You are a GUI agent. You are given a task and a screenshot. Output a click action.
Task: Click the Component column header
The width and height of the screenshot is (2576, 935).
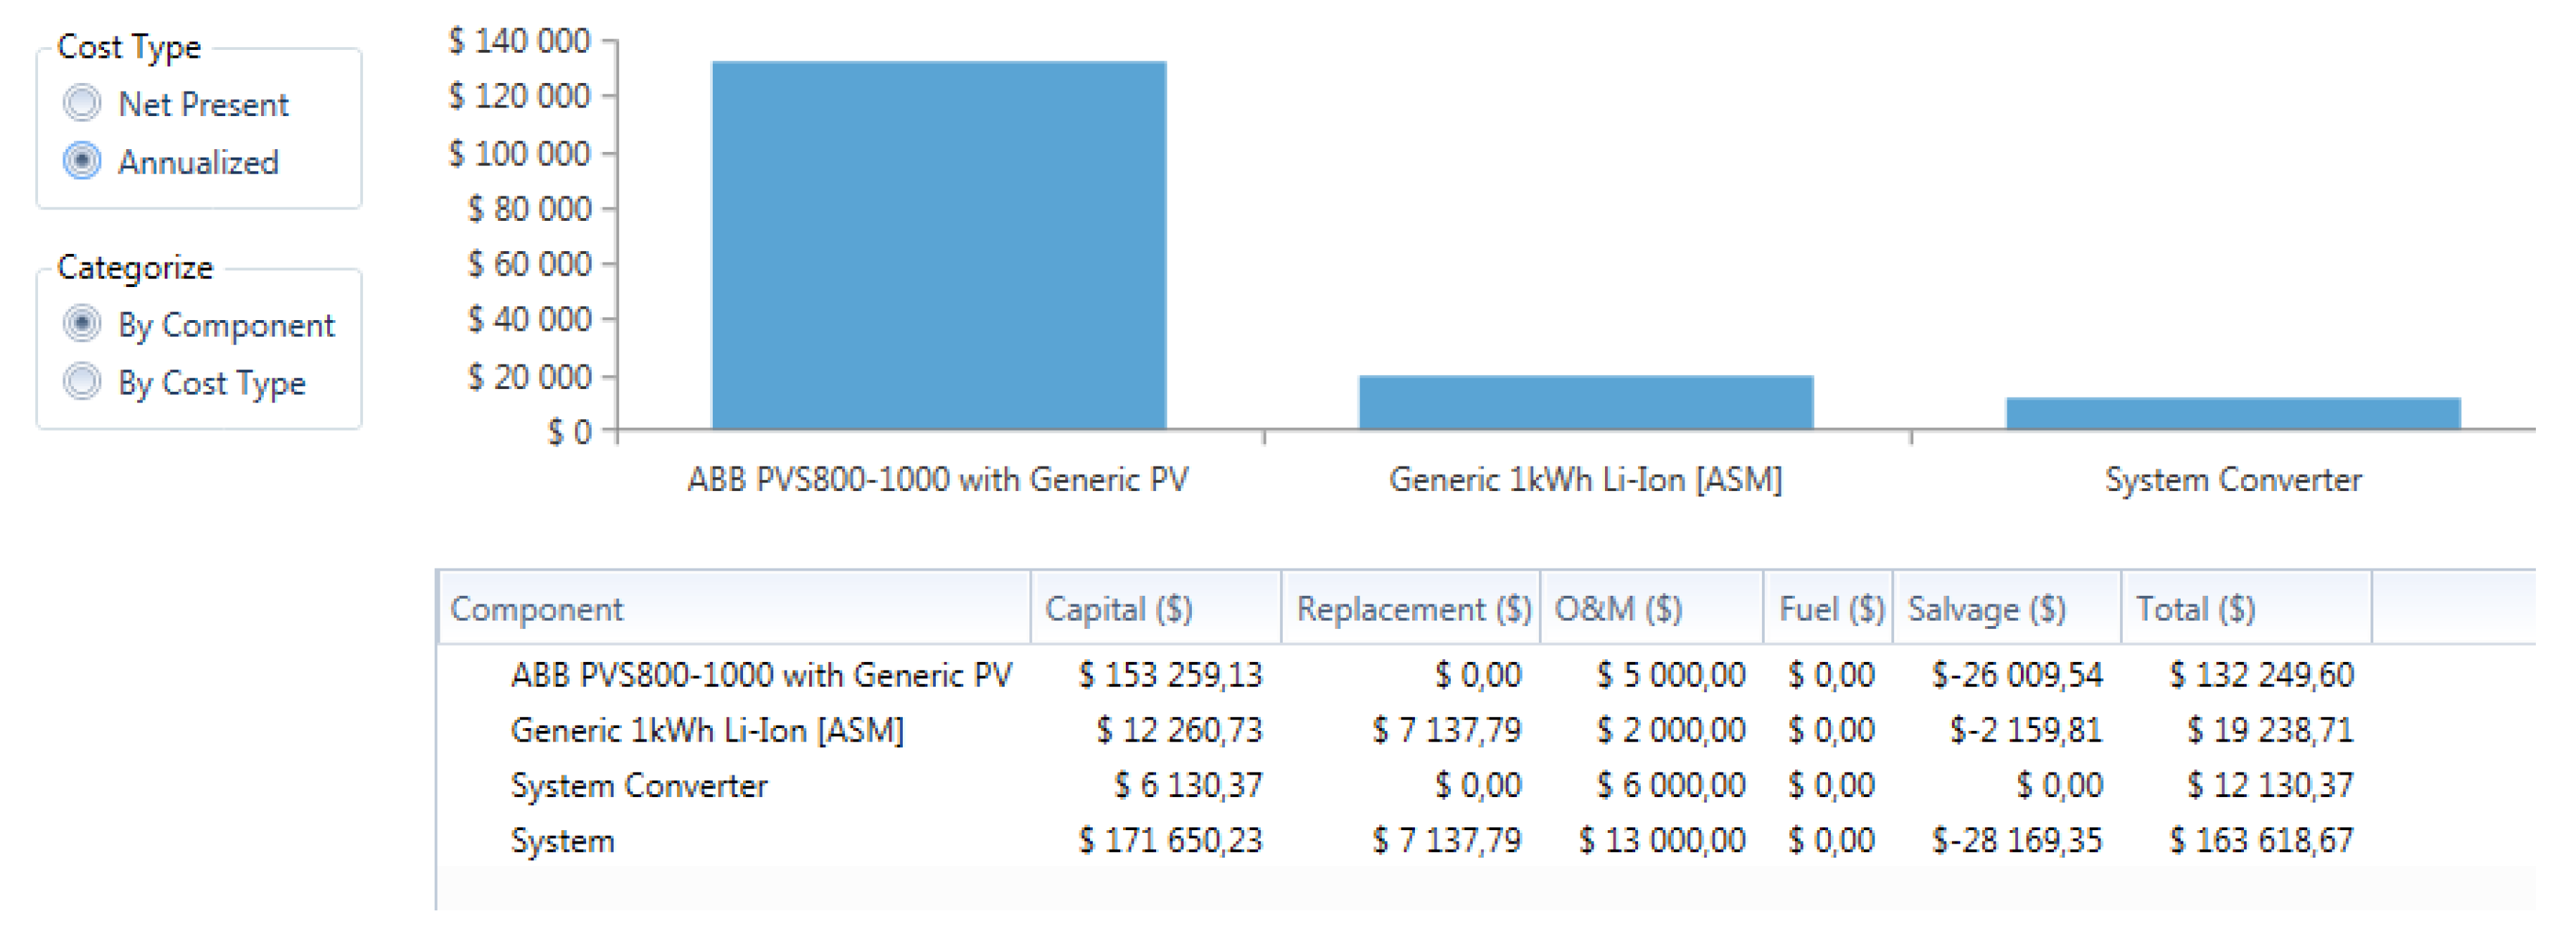734,608
